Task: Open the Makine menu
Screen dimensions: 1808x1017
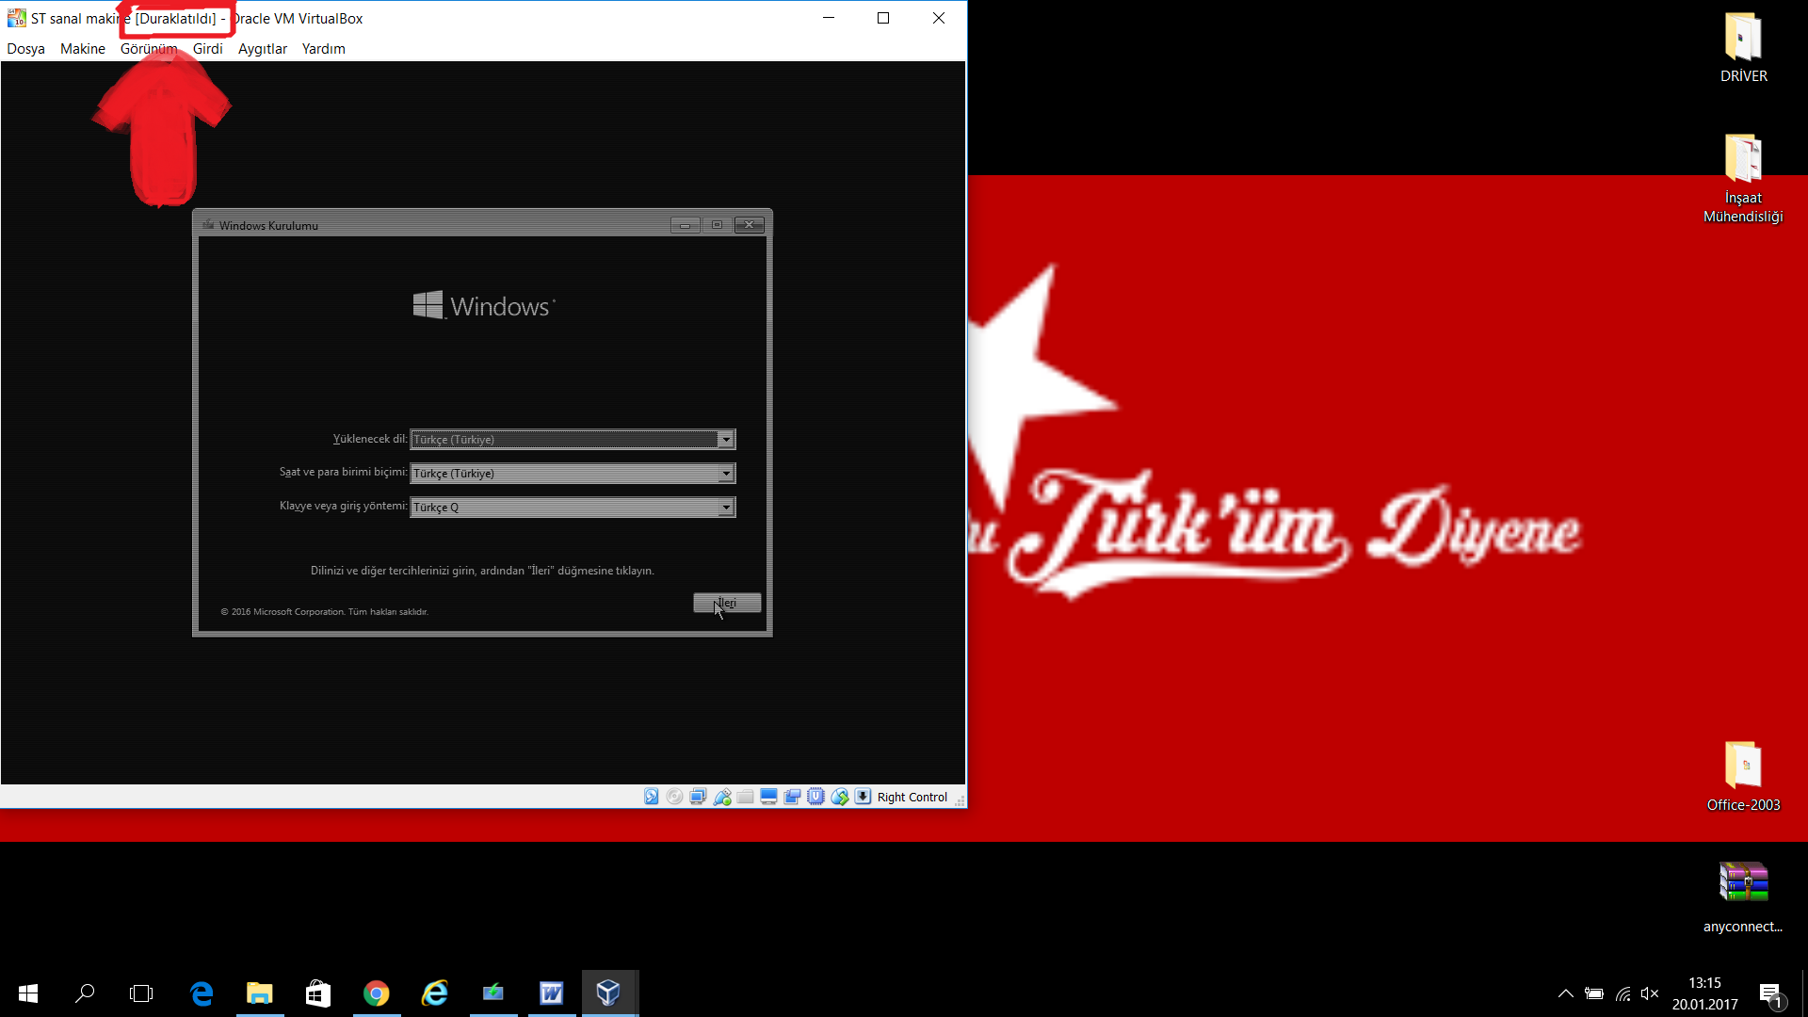Action: [x=82, y=49]
